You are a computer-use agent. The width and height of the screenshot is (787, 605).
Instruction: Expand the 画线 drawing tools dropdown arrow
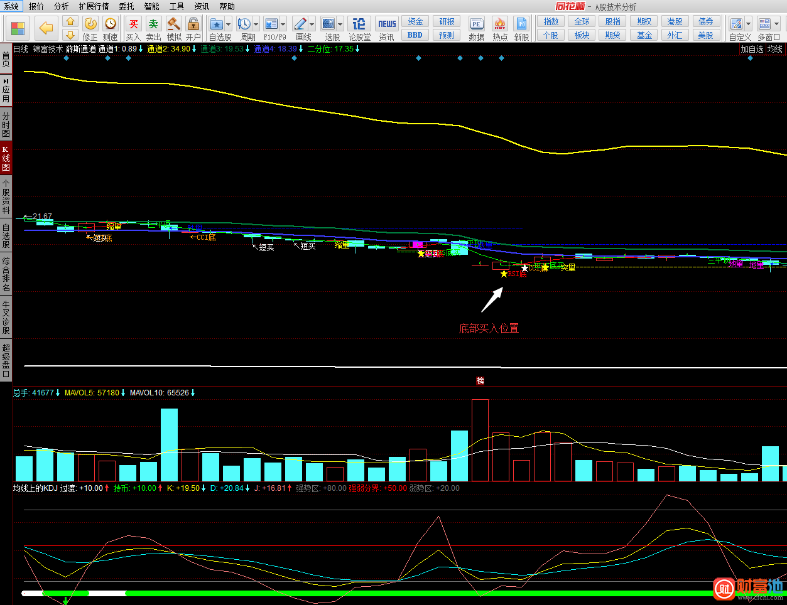coord(312,24)
